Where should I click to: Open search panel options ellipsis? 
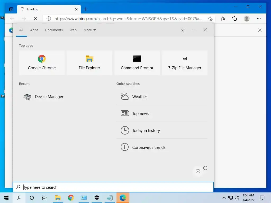194,30
